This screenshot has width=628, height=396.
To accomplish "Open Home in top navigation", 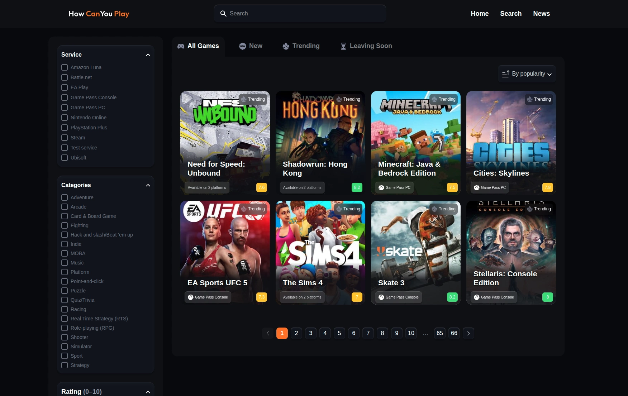I will pyautogui.click(x=480, y=14).
